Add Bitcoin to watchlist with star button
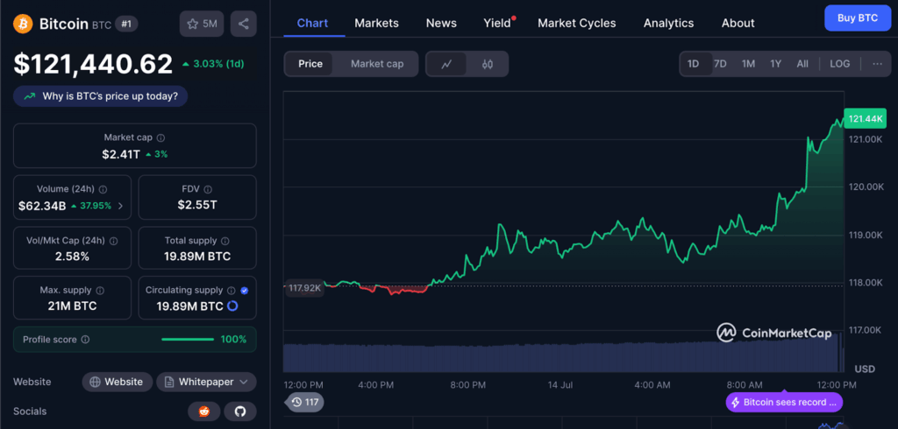This screenshot has height=429, width=898. 201,24
